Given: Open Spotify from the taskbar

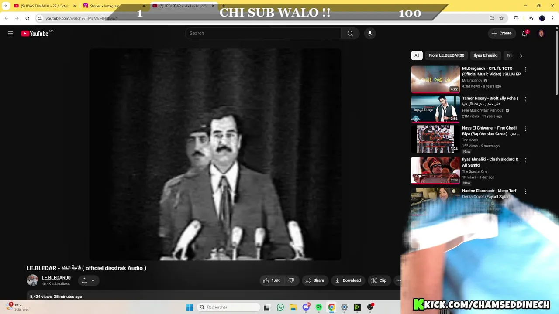Looking at the screenshot, I should pyautogui.click(x=319, y=307).
